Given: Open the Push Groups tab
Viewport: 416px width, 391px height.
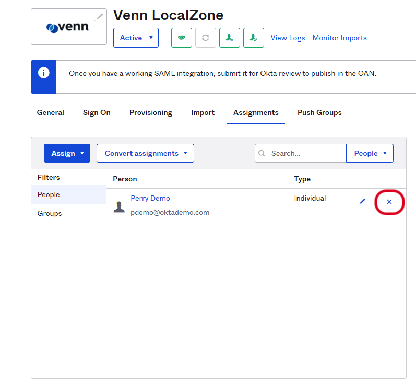Looking at the screenshot, I should coord(319,112).
